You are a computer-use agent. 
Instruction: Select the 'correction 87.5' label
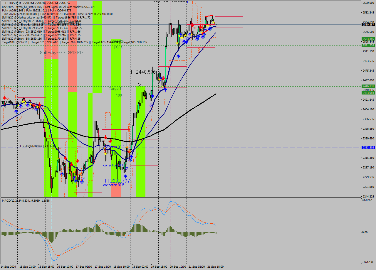pos(113,185)
